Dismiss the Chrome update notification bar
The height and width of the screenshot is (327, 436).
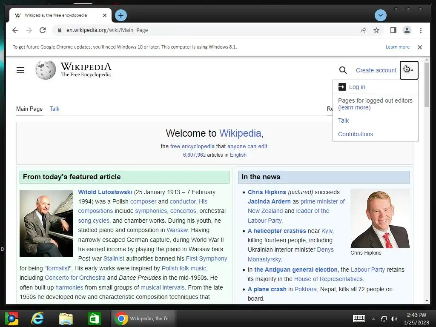point(419,47)
